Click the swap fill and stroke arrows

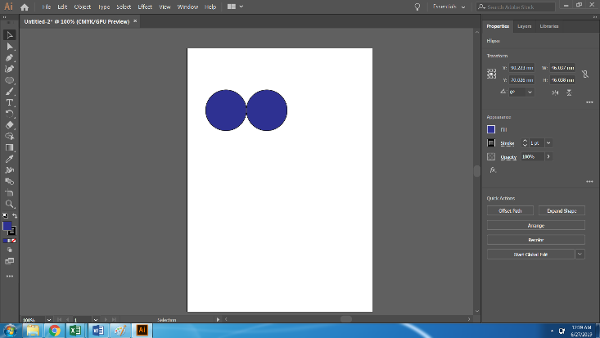pos(15,216)
